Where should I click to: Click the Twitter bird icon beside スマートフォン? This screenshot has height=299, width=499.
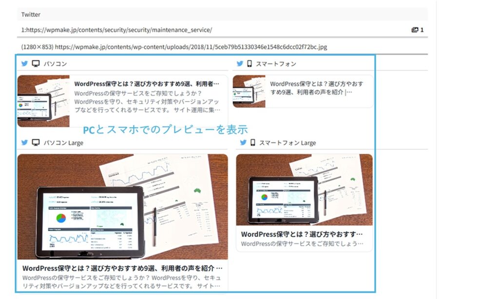pos(239,63)
